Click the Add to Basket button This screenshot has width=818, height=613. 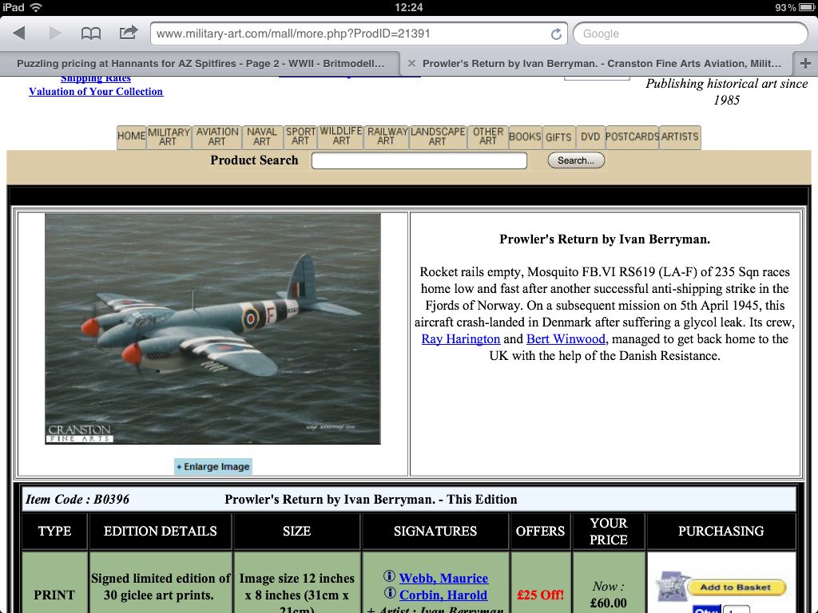[x=736, y=587]
